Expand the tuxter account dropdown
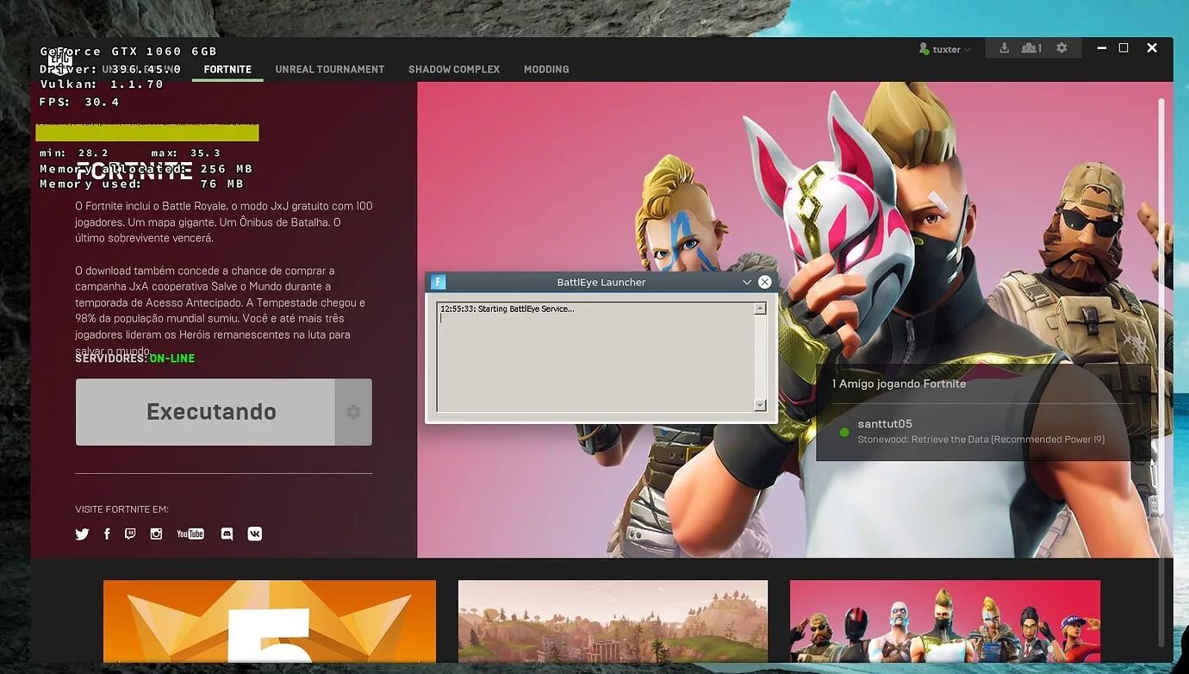Screen dimensions: 1189x674 968,50
